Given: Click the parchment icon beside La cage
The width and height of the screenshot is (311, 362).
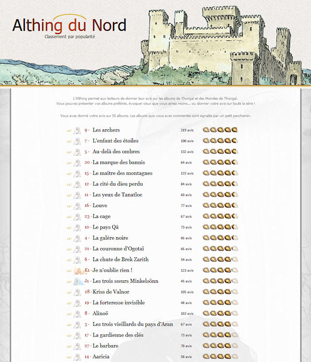Looking at the screenshot, I should coord(69,217).
